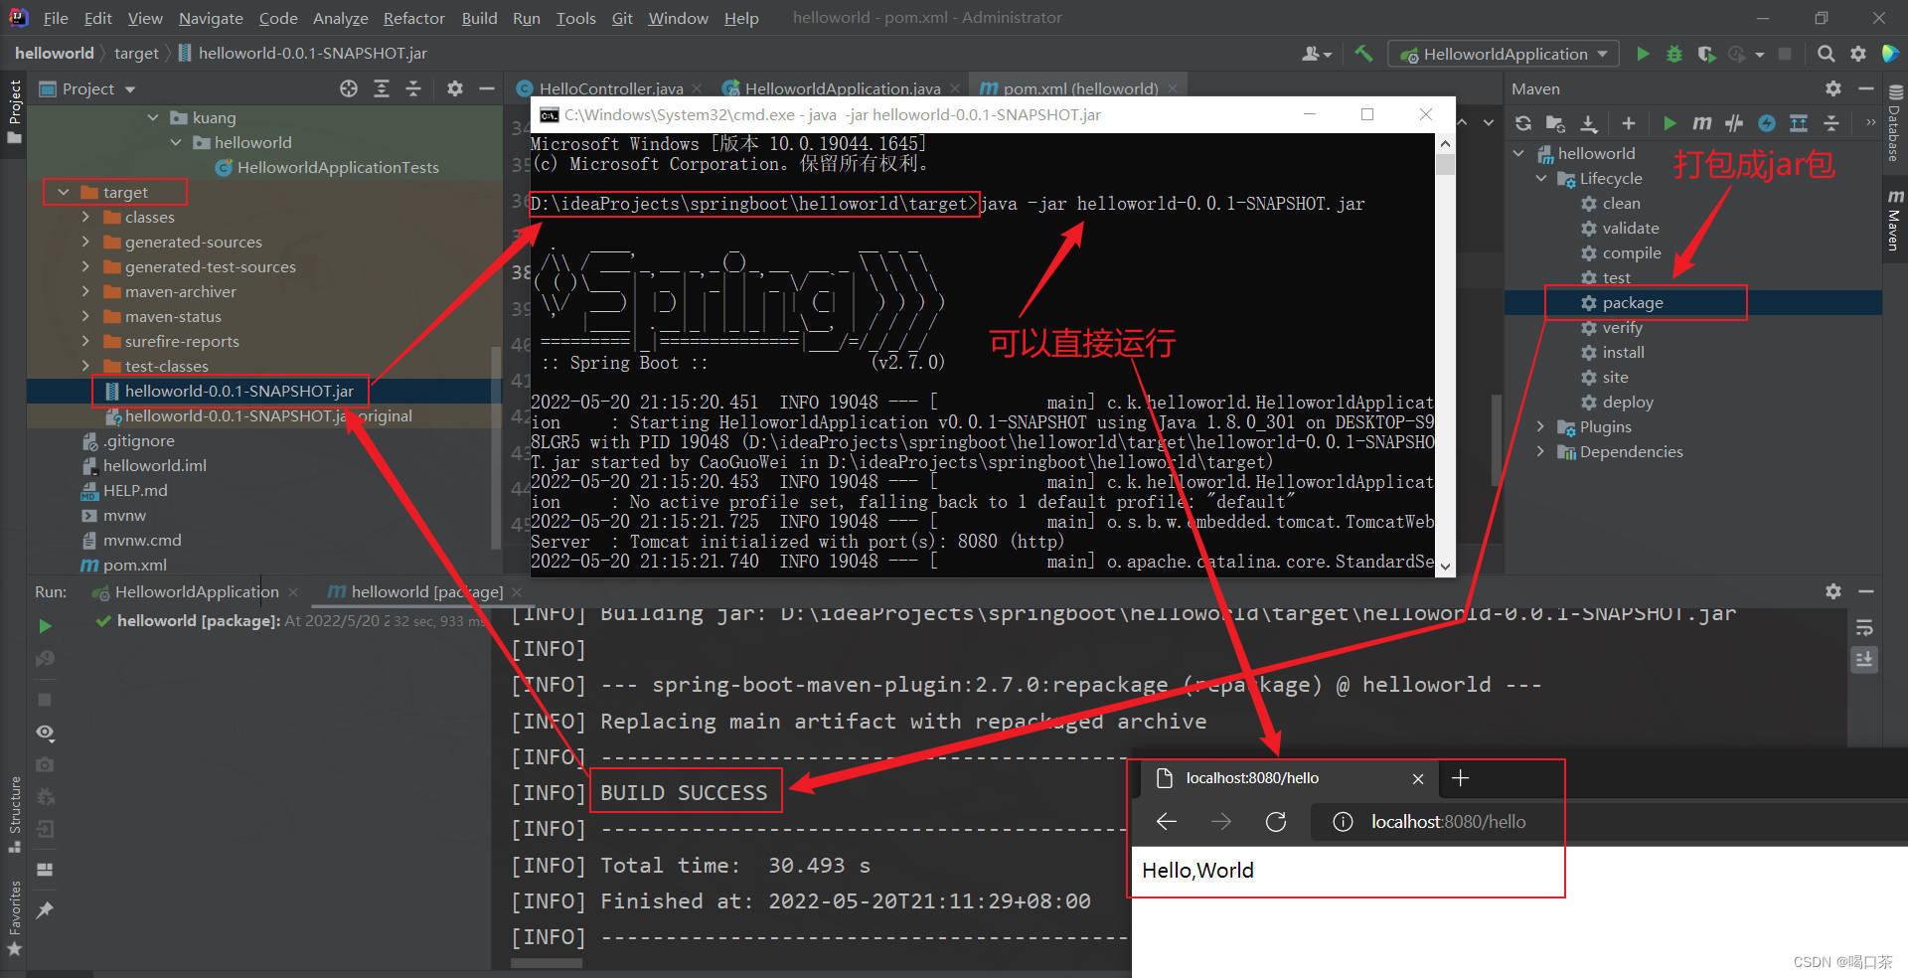Toggle Skip Tests mode in Maven
1908x978 pixels.
tap(1767, 123)
